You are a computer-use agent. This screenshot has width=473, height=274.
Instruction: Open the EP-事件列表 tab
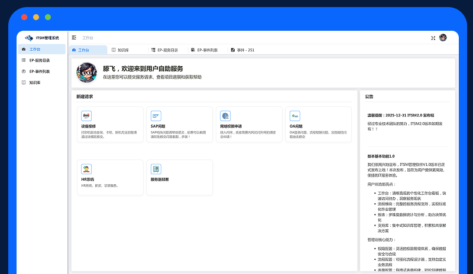[x=207, y=50]
